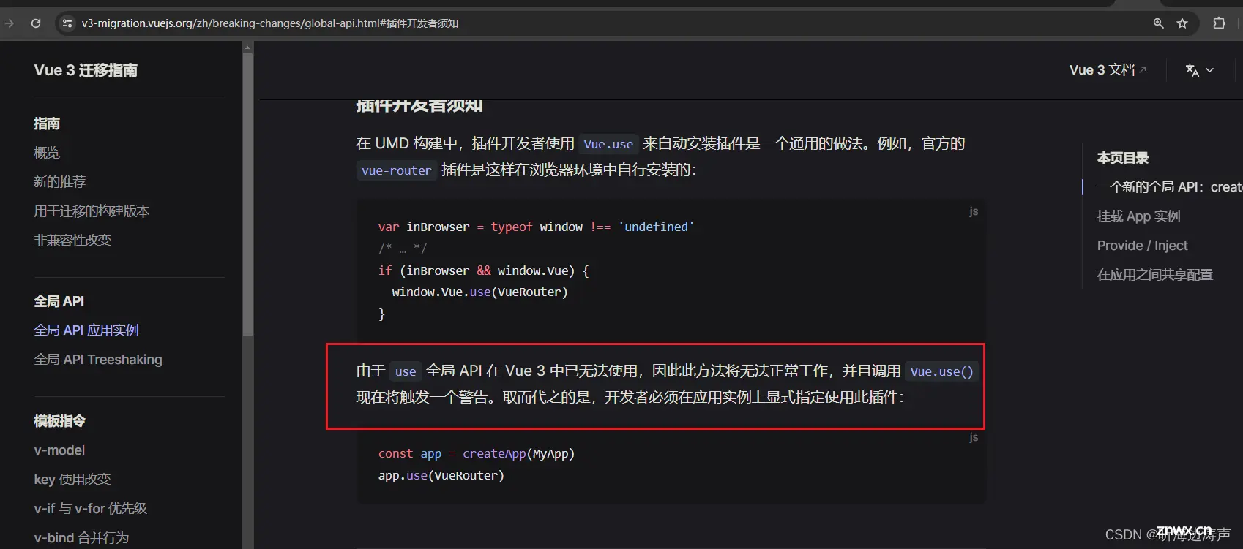Click the forward navigation arrow
This screenshot has width=1243, height=549.
[x=9, y=23]
